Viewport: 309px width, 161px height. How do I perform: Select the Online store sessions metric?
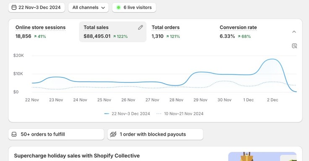tap(40, 32)
